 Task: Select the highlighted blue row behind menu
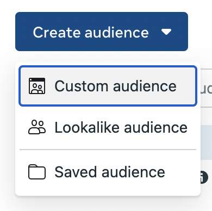(206, 142)
